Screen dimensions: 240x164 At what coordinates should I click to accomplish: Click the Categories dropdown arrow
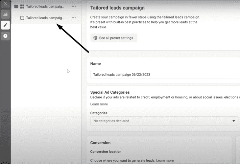(233, 121)
